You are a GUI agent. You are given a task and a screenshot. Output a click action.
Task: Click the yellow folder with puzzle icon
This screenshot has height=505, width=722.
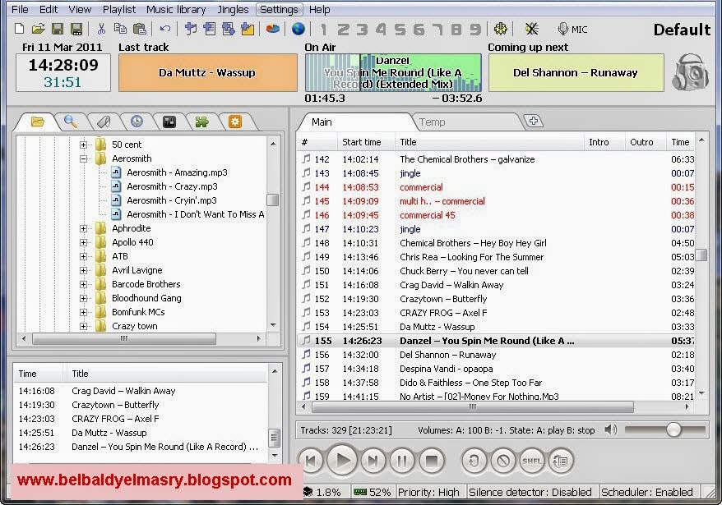click(x=248, y=29)
